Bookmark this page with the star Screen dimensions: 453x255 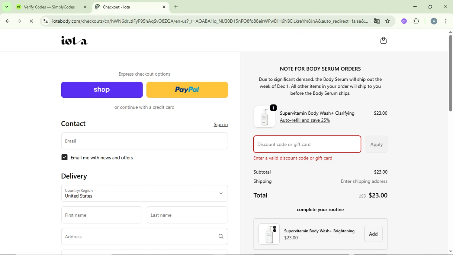pyautogui.click(x=388, y=21)
